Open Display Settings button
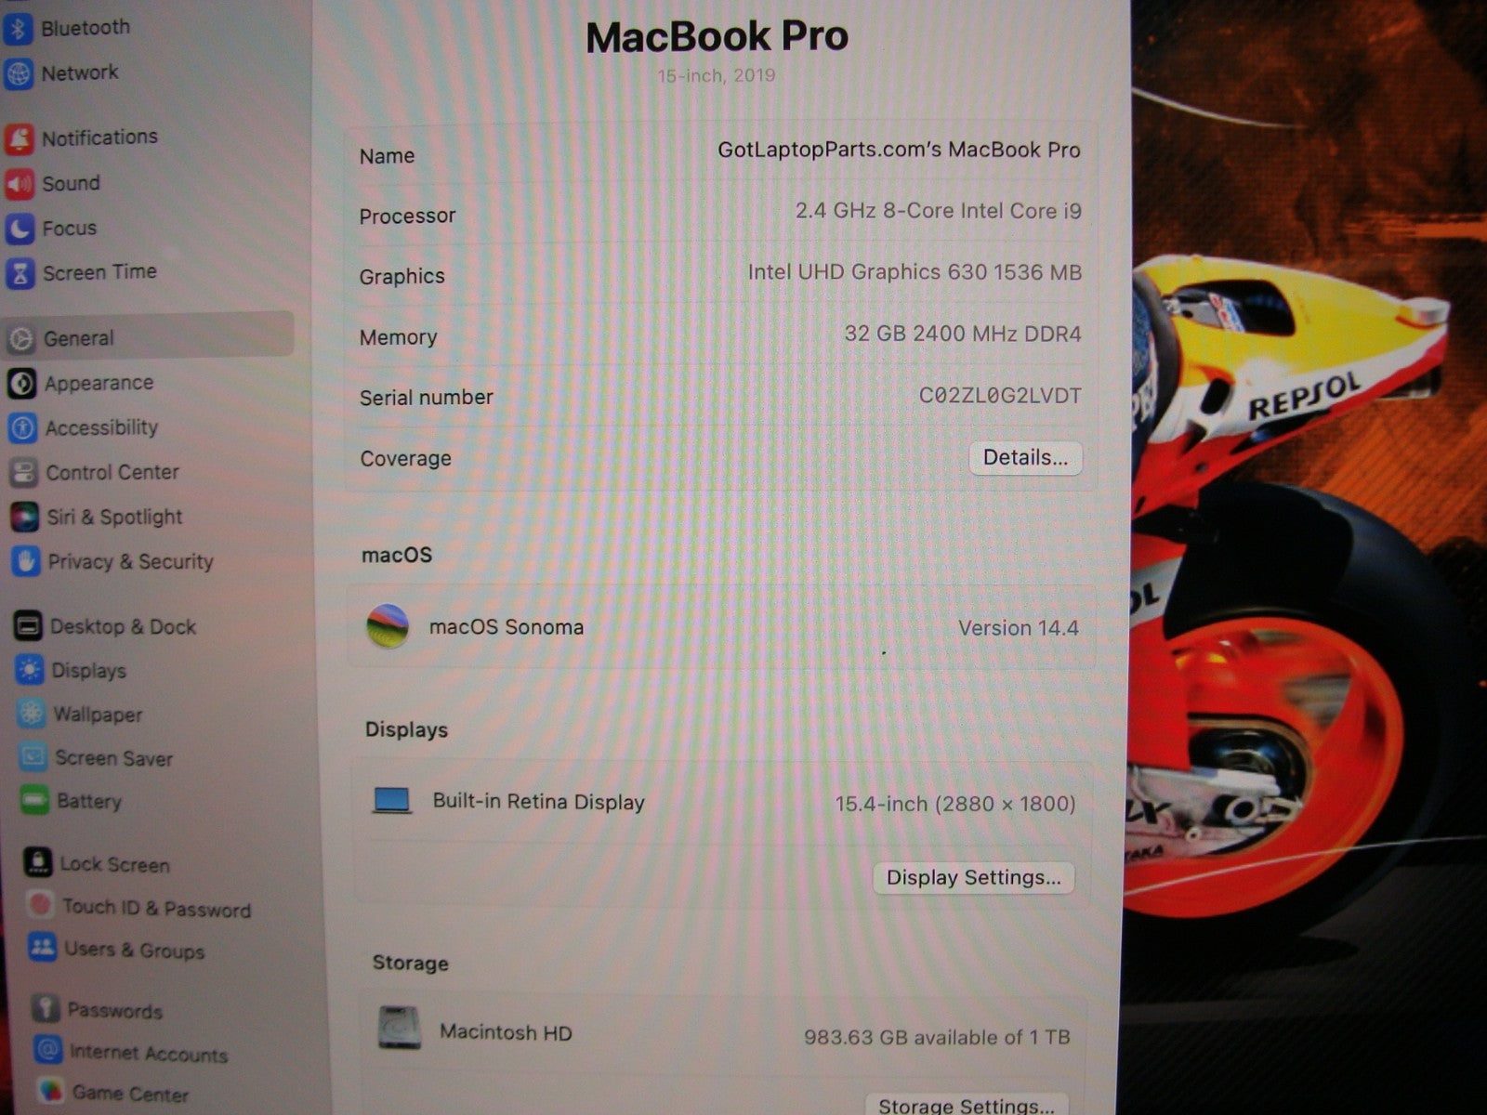The image size is (1487, 1115). click(x=973, y=878)
